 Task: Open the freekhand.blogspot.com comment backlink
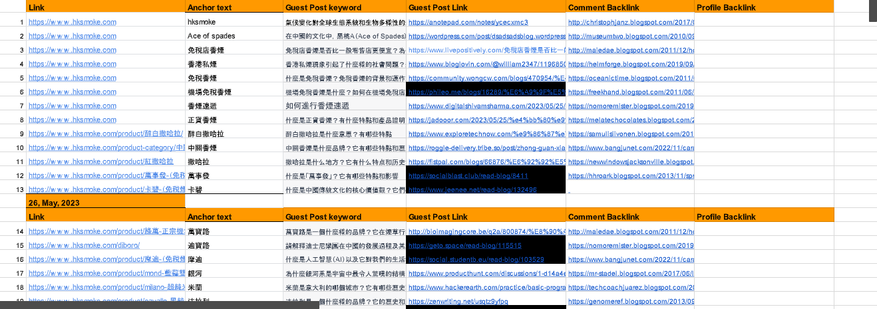tap(631, 92)
